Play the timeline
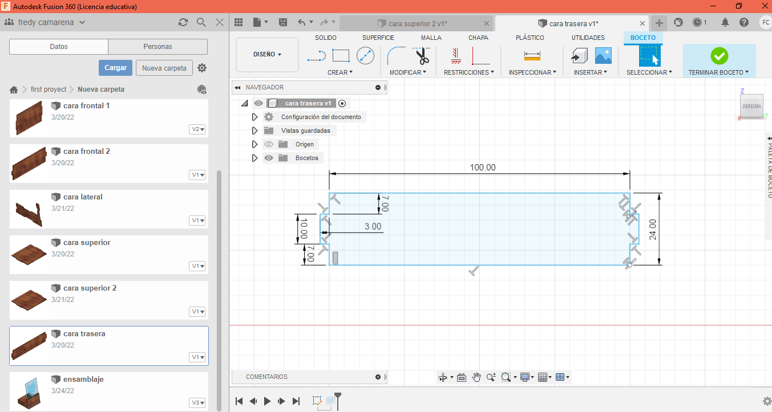Screen dimensions: 772x412 coord(268,401)
